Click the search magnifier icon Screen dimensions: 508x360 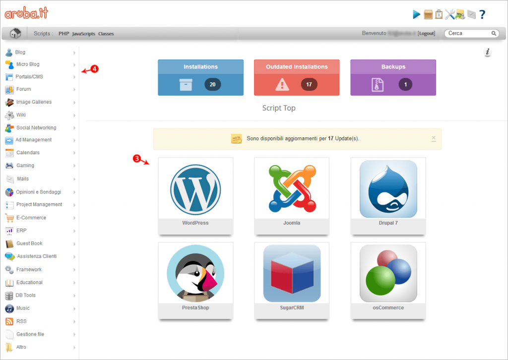coord(494,33)
